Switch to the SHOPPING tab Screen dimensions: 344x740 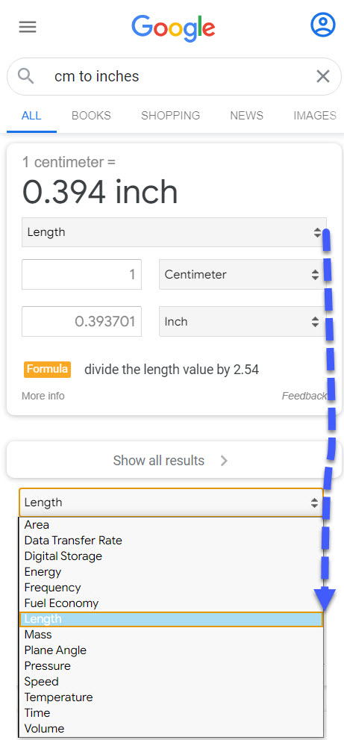tap(170, 116)
